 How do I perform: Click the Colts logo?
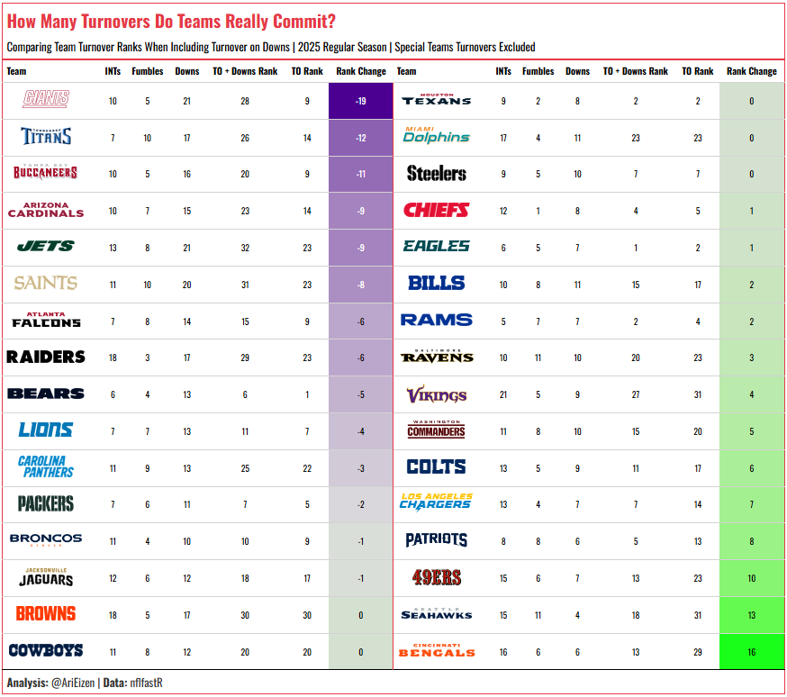pyautogui.click(x=436, y=466)
